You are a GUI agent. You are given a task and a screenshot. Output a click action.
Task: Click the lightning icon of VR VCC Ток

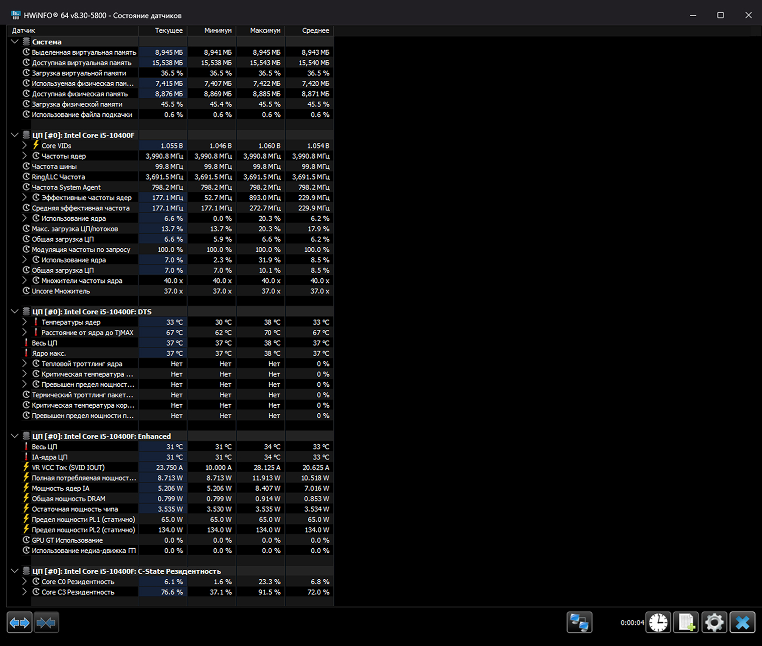tap(26, 467)
